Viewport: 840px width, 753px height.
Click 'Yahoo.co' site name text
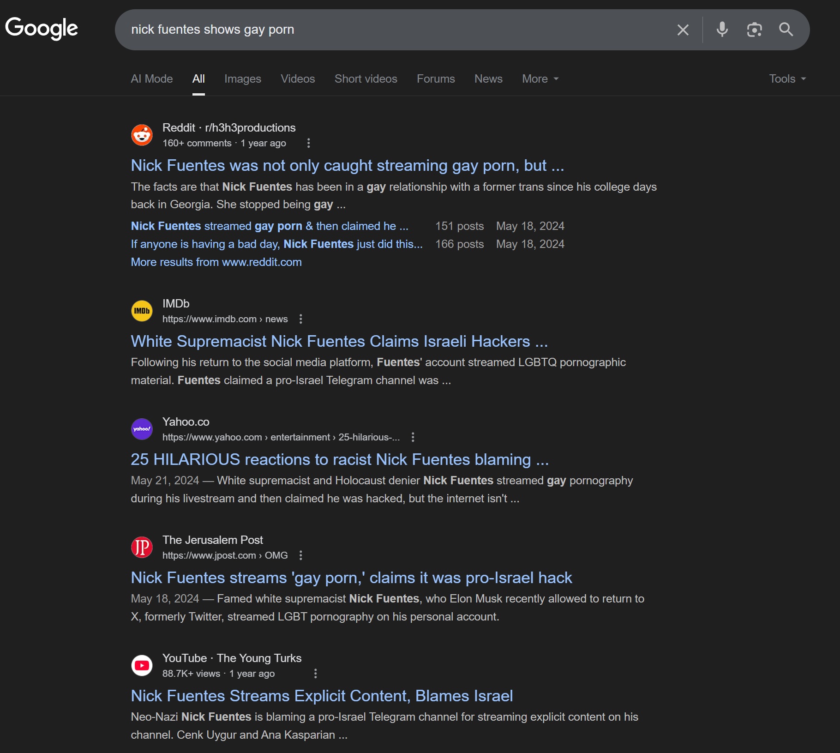click(186, 422)
